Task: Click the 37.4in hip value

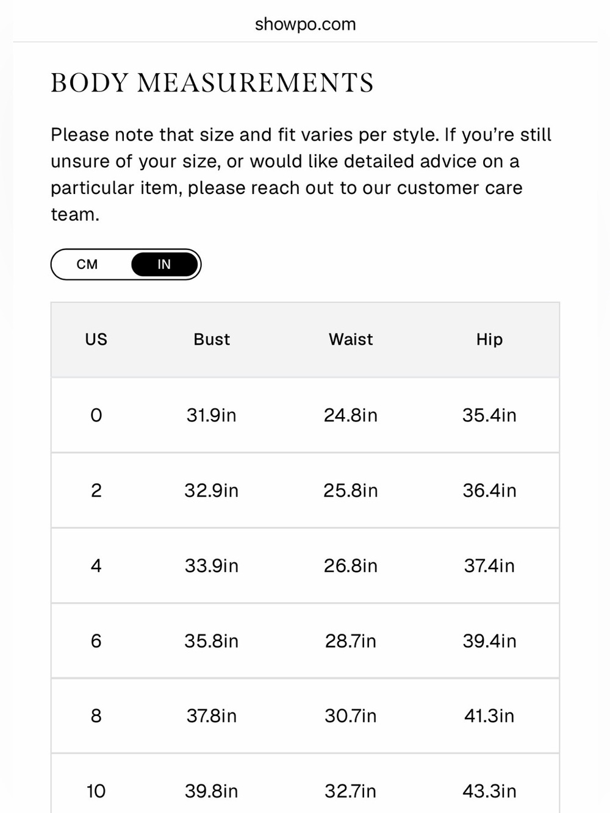Action: click(x=489, y=565)
